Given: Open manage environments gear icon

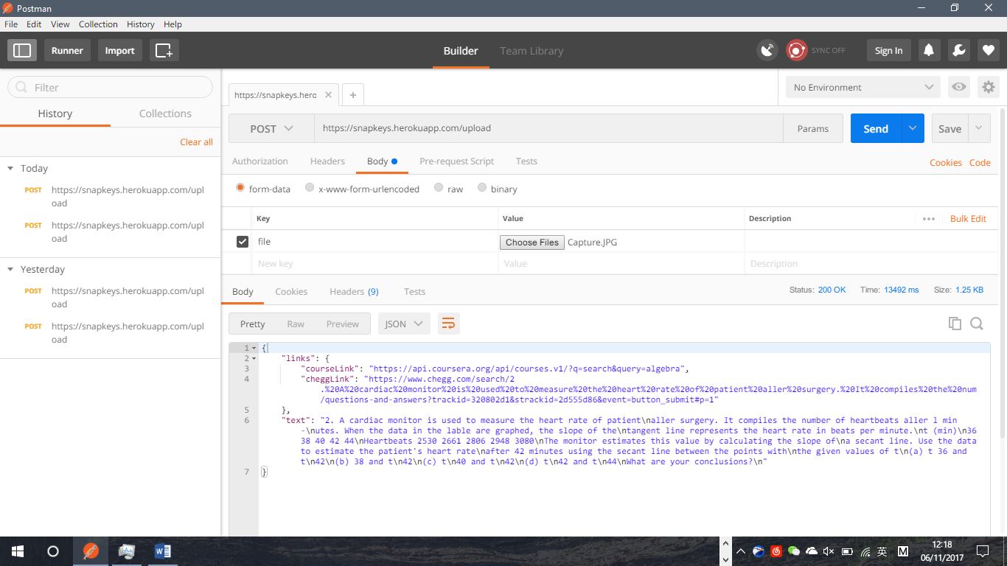Looking at the screenshot, I should (x=988, y=87).
